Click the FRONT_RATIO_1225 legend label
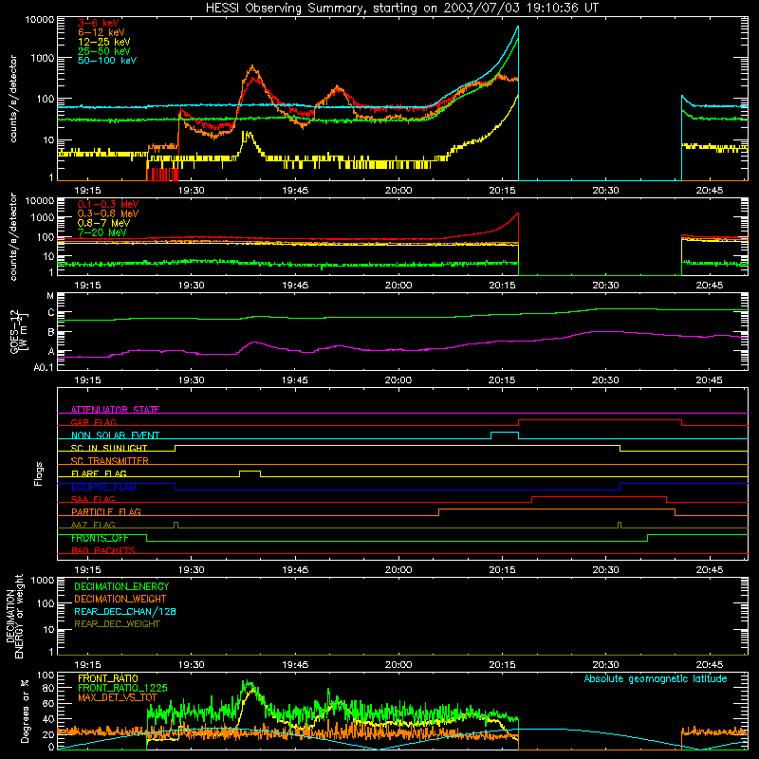759x759 pixels. tap(122, 688)
